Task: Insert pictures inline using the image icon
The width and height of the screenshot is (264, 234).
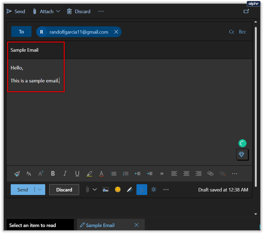Action: [x=106, y=190]
